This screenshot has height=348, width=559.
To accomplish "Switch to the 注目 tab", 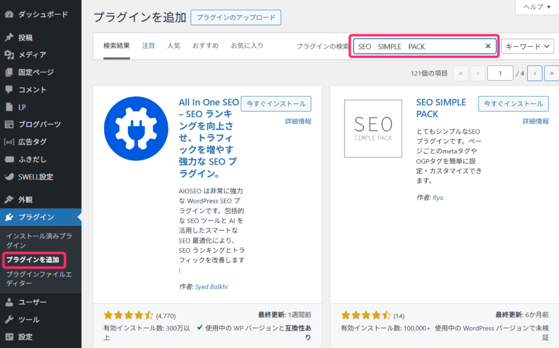I will click(148, 46).
